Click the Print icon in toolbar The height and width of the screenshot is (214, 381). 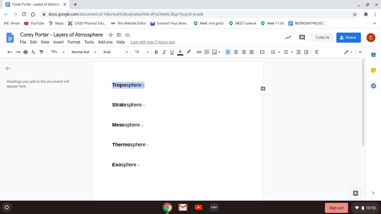pos(26,52)
